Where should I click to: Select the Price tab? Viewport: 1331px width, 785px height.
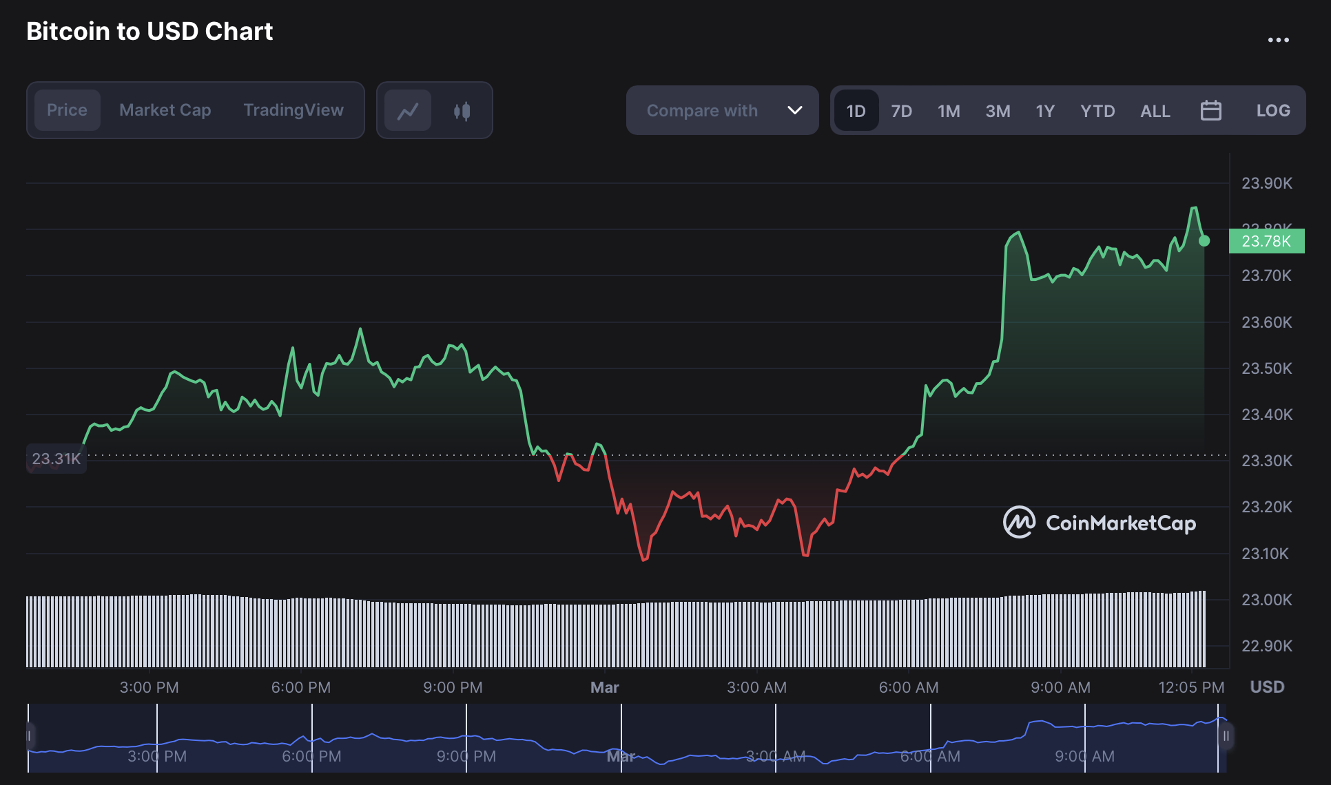coord(67,110)
